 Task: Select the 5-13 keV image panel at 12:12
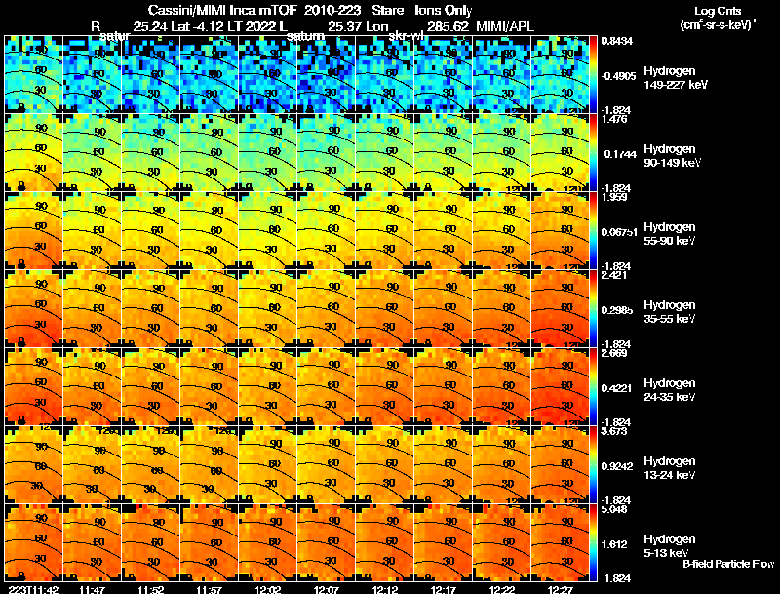[x=384, y=543]
